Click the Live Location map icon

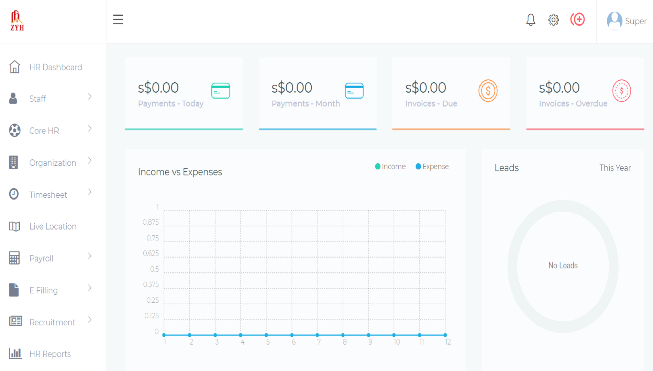pos(14,226)
